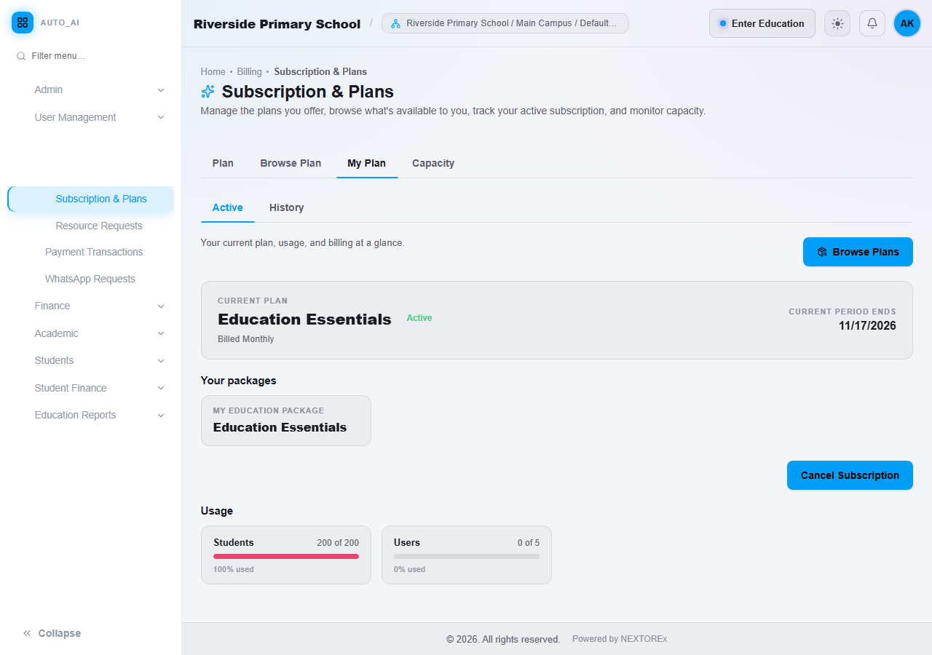Click the double-chevron Collapse icon
This screenshot has width=932, height=655.
point(27,633)
